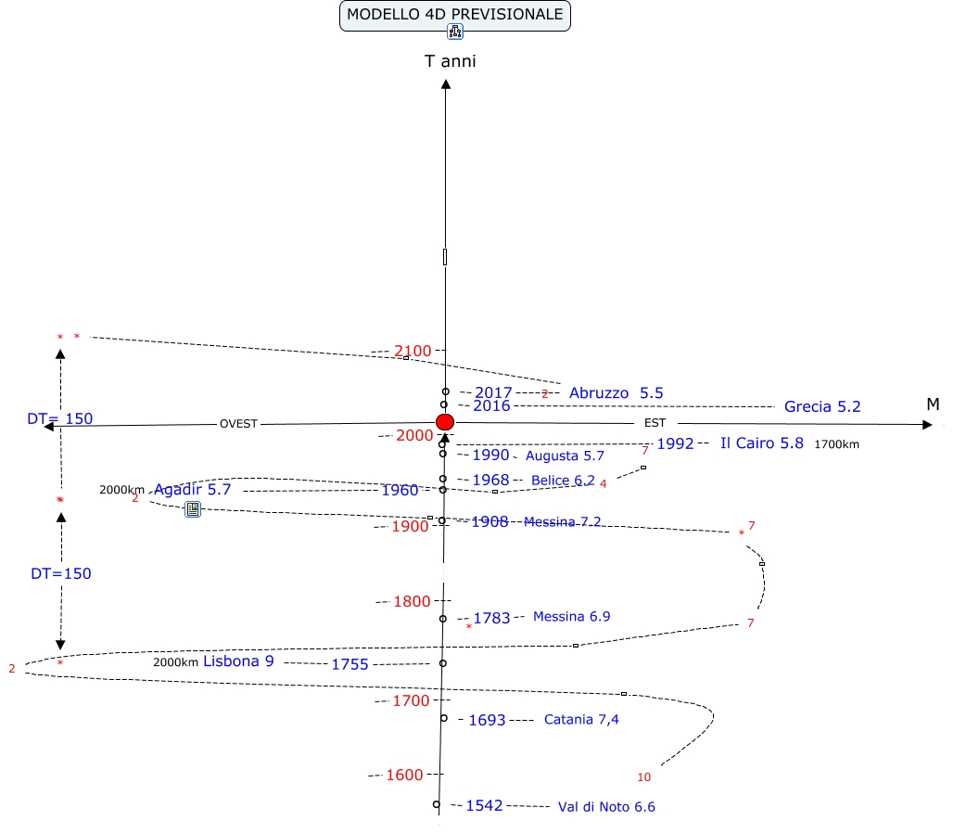Click the year 1783 node
This screenshot has width=954, height=834.
[491, 619]
